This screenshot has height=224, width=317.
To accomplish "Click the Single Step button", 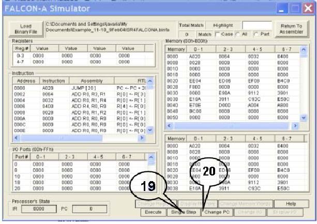I will (x=184, y=212).
